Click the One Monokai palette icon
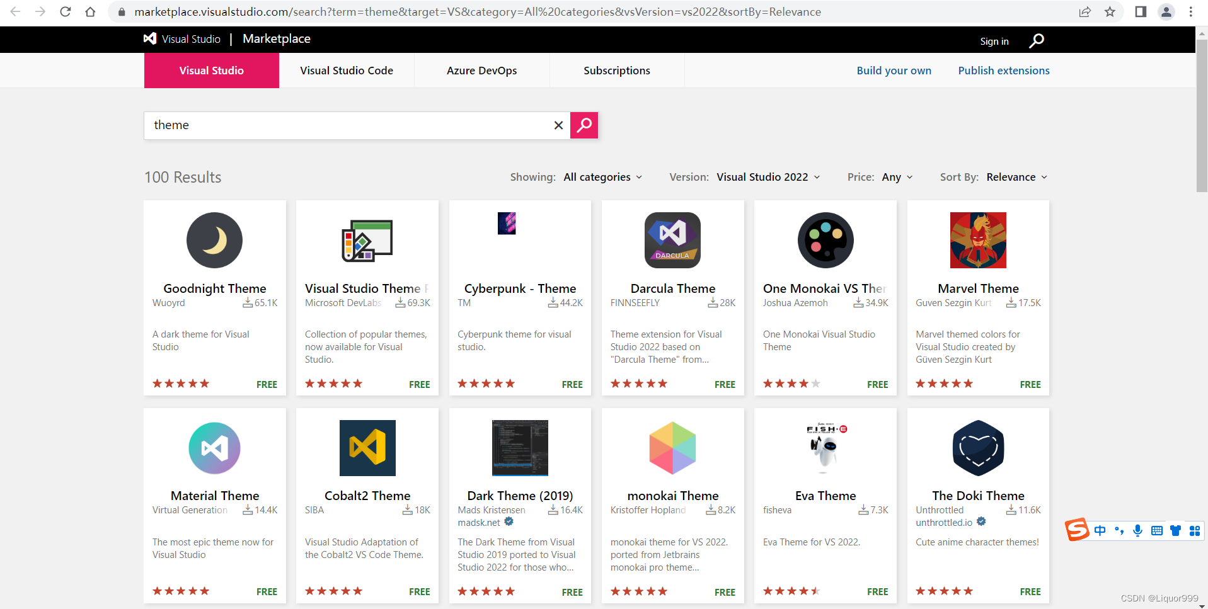 click(825, 240)
